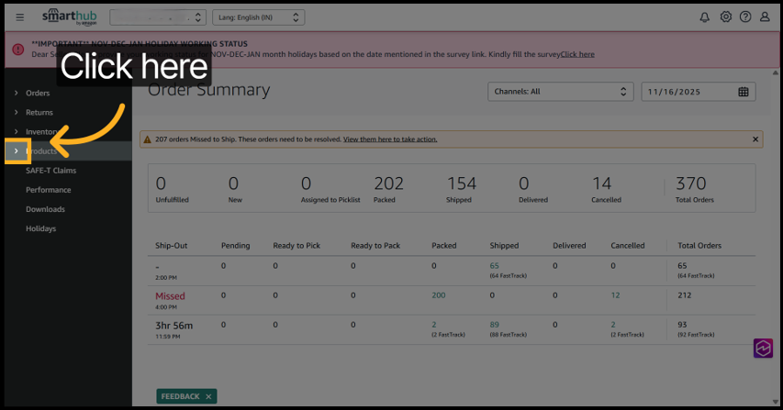The width and height of the screenshot is (783, 410).
Task: Open the Lang: English (IN) dropdown
Action: pyautogui.click(x=258, y=17)
